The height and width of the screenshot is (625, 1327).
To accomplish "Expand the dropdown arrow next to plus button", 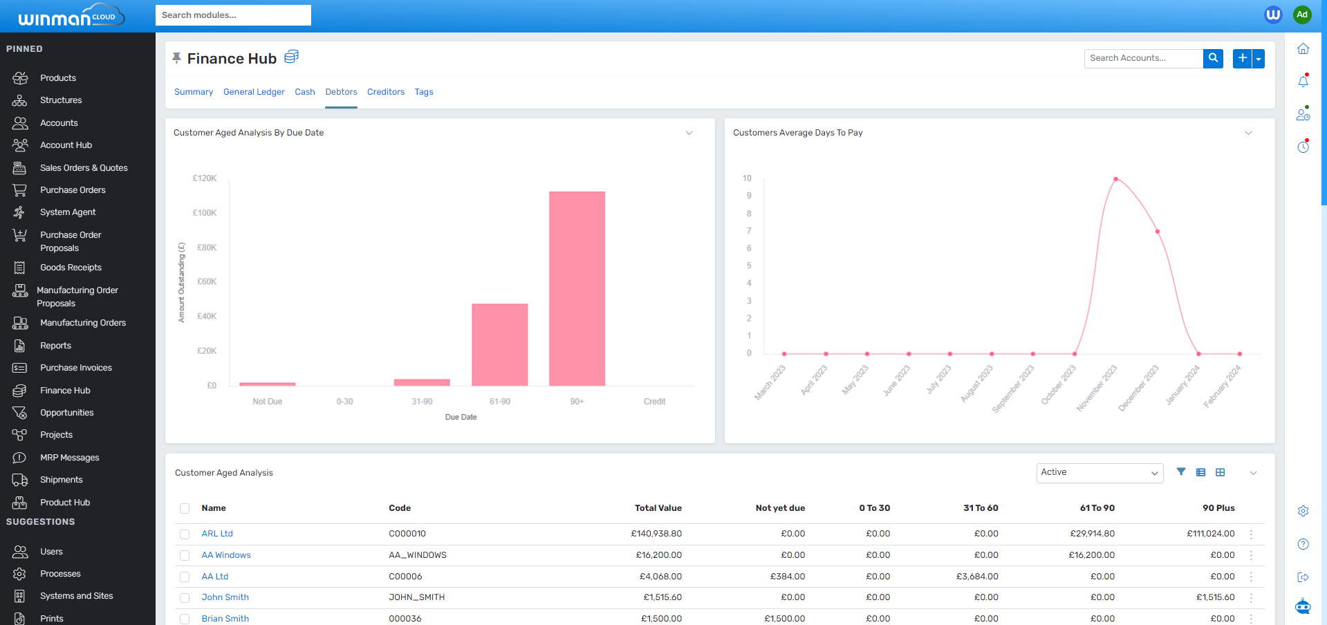I will click(1259, 59).
